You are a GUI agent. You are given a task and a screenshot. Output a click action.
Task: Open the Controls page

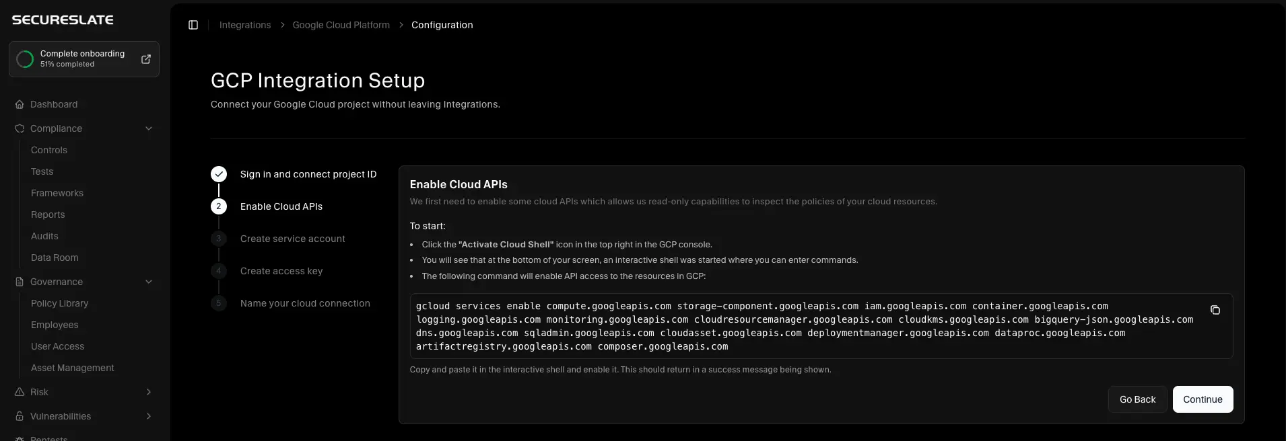[49, 150]
